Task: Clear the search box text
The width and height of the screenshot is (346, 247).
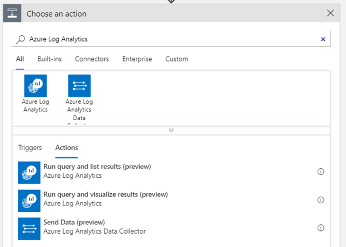Action: tap(323, 39)
